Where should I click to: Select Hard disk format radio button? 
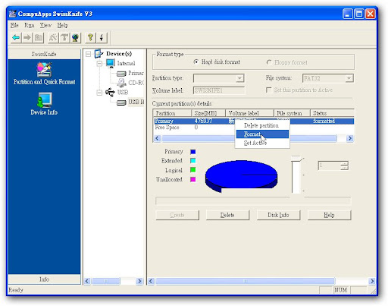point(196,62)
